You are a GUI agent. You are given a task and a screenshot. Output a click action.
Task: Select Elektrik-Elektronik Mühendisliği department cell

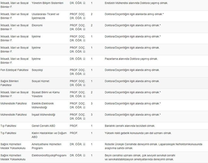click(43, 106)
